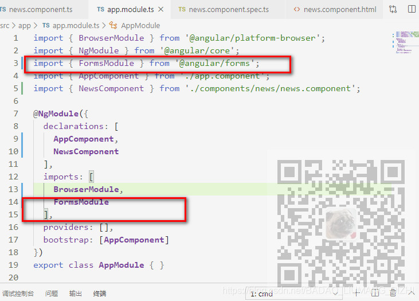419x301 pixels.
Task: Open the news.component.spec.ts tab
Action: pos(229,10)
